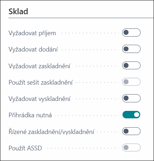Click the Přihrádka nutná field caption
Screen dimensions: 154x161
pos(30,115)
